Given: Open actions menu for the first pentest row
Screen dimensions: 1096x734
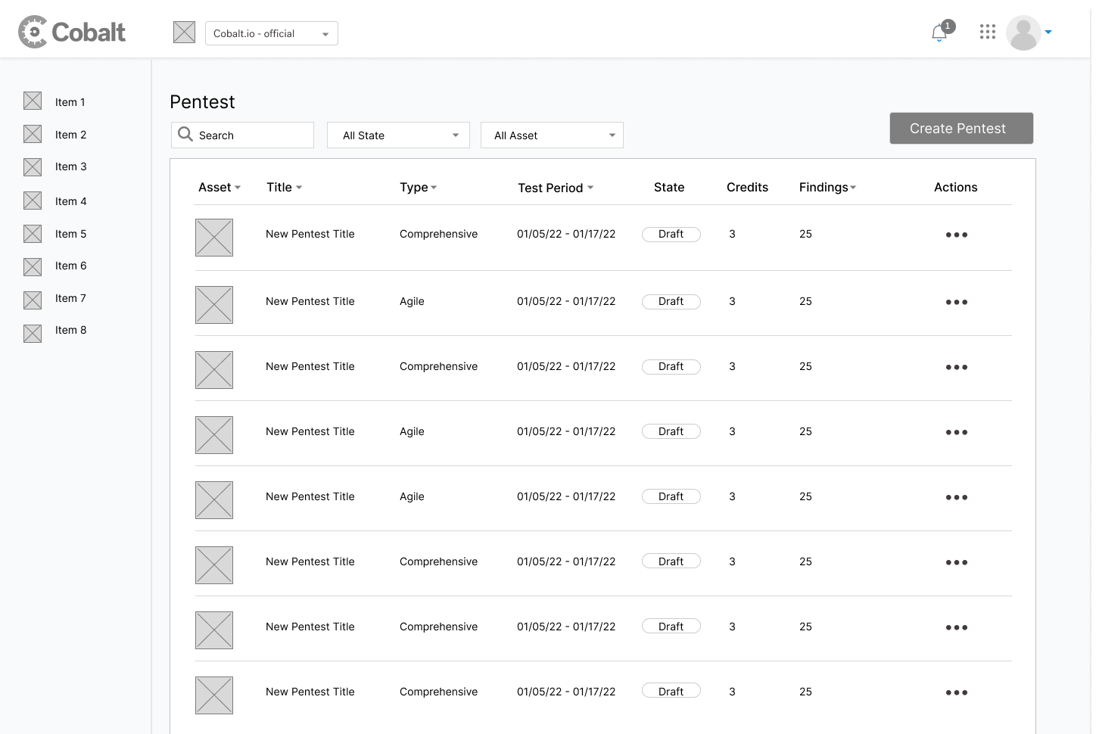Looking at the screenshot, I should coord(957,235).
